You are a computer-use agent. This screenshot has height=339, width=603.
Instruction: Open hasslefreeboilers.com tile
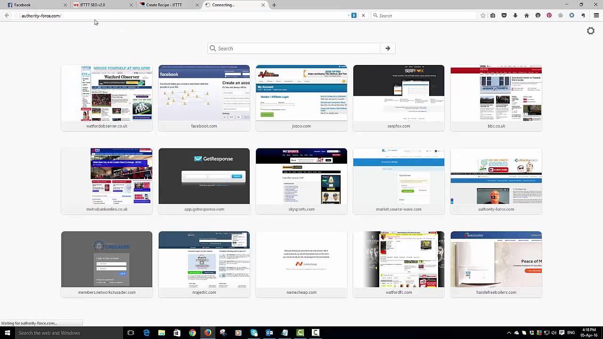tap(496, 264)
